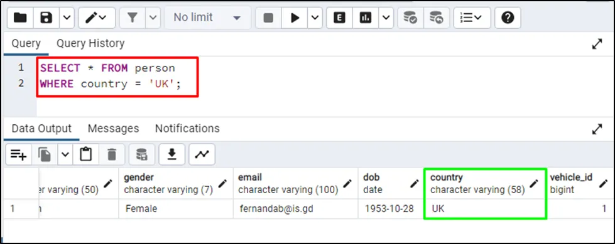This screenshot has width=615, height=244.
Task: Download results as CSV file
Action: pos(171,155)
